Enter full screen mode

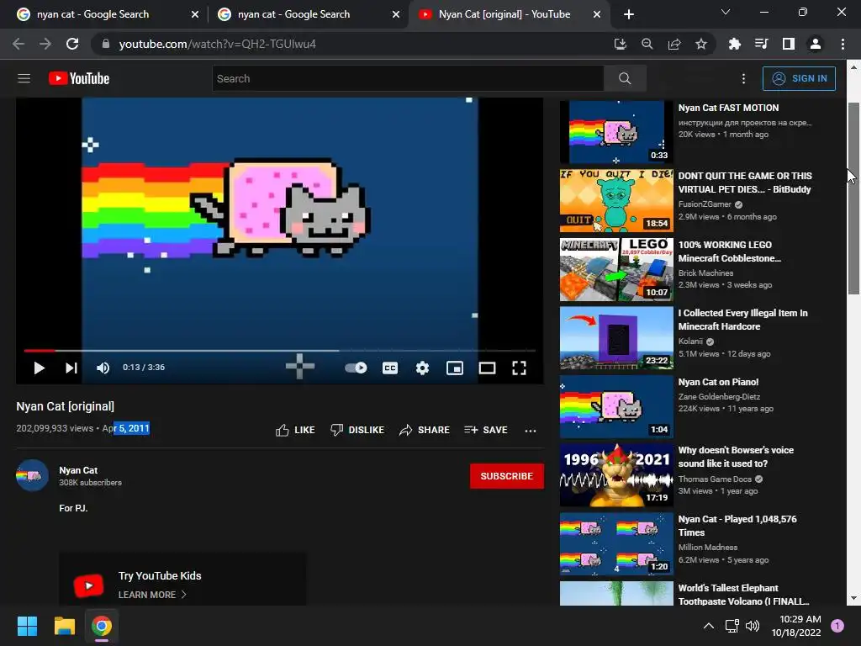tap(520, 368)
